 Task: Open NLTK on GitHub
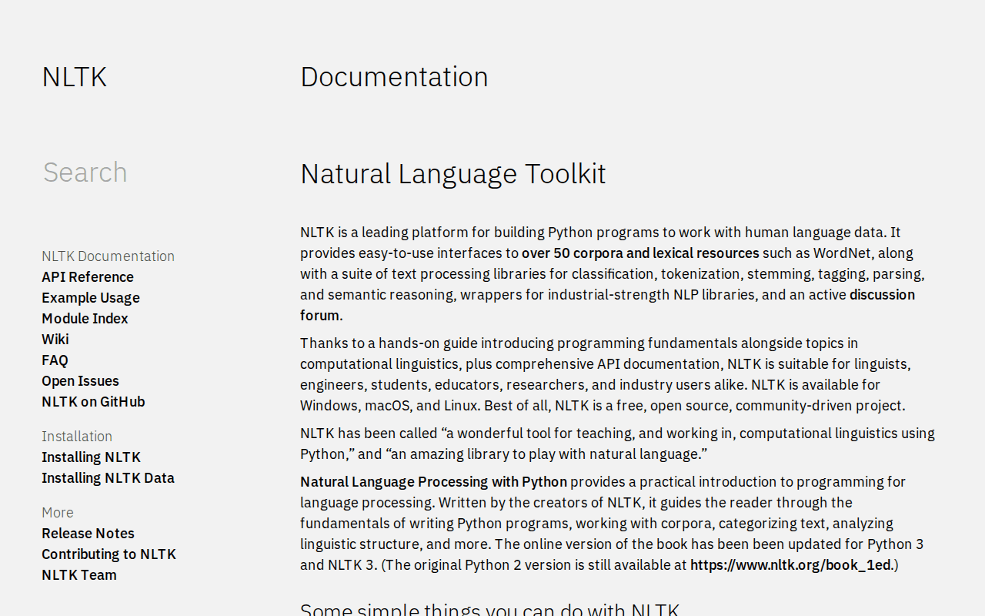pyautogui.click(x=93, y=402)
